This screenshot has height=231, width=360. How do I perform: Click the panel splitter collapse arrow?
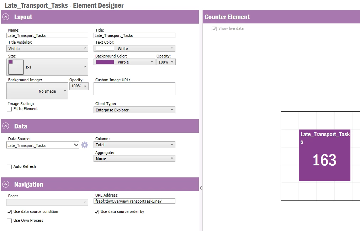201,188
